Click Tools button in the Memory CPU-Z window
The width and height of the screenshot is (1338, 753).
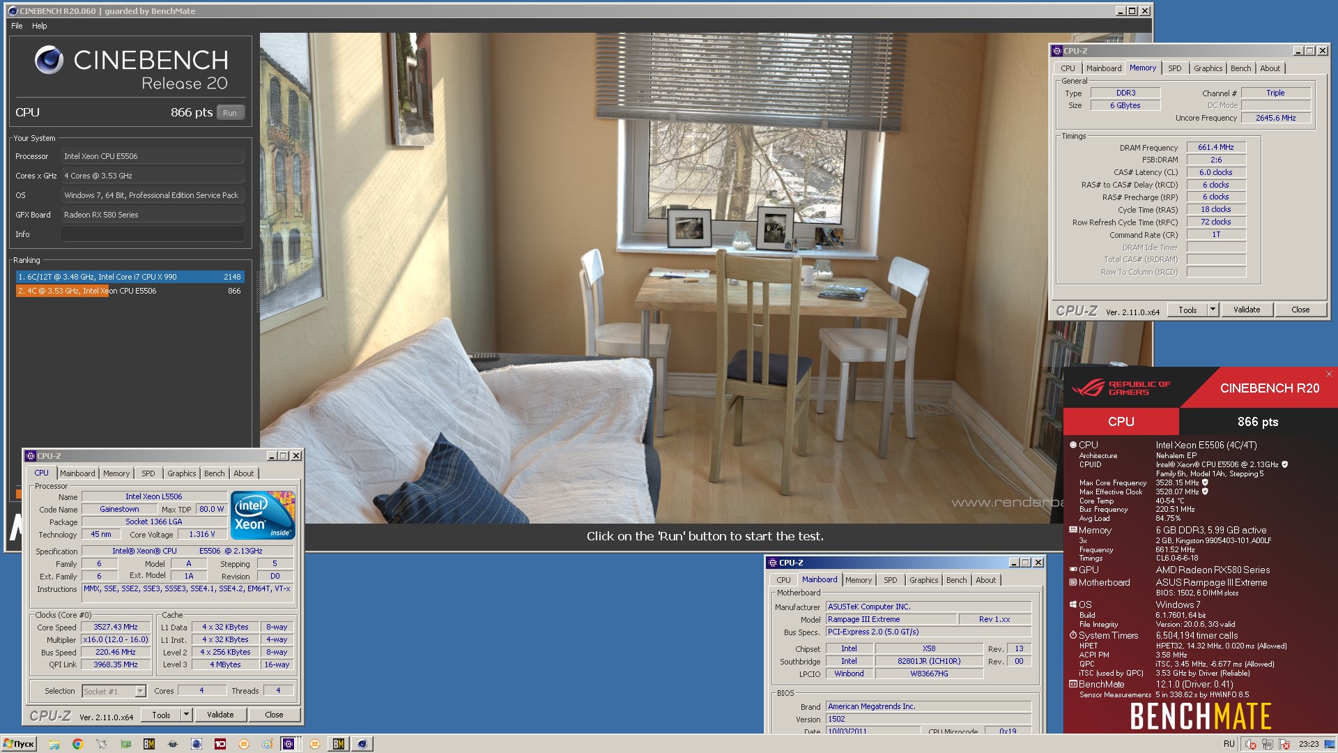(x=1188, y=310)
